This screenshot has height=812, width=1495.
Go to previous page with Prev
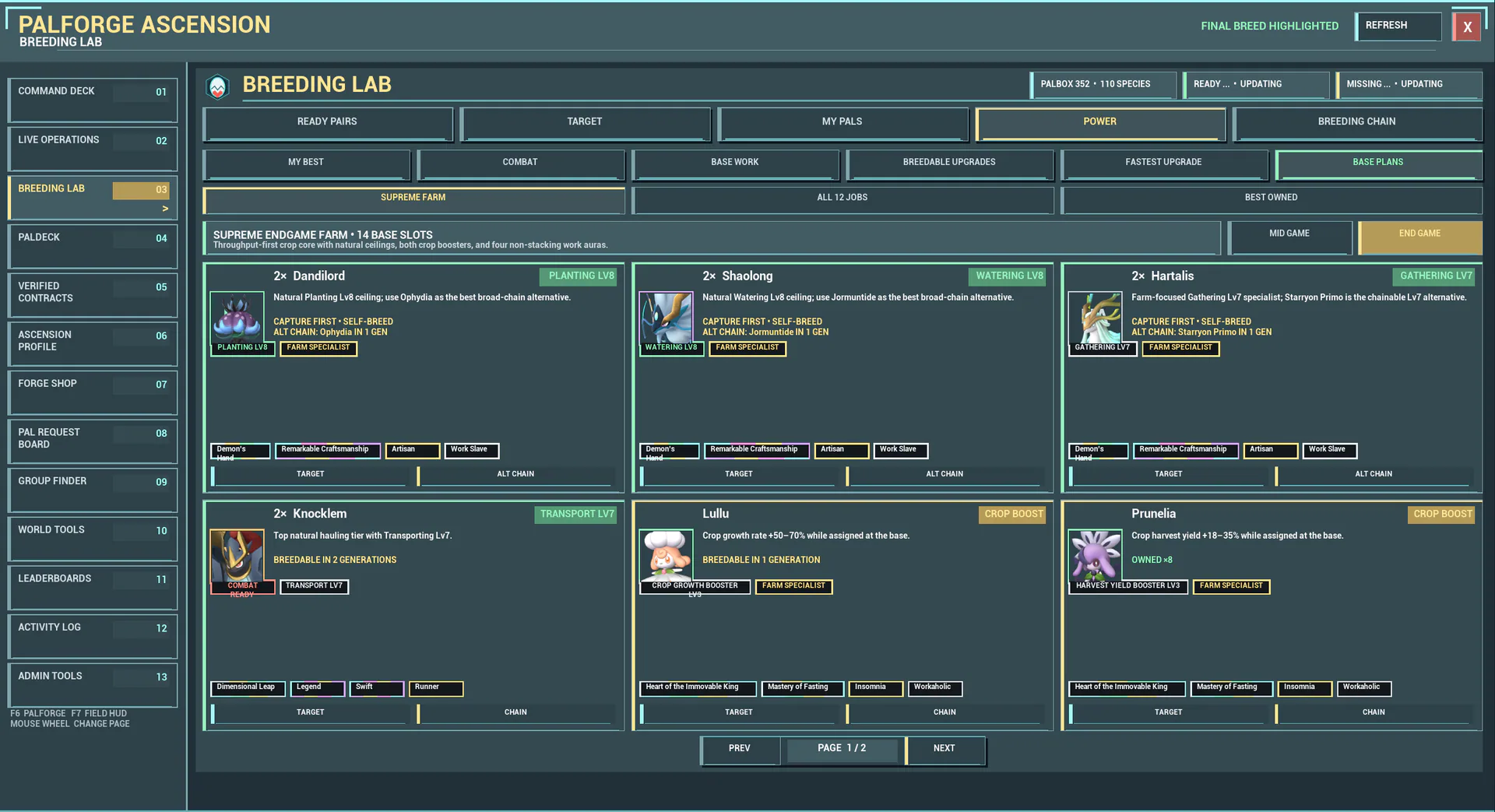tap(740, 750)
